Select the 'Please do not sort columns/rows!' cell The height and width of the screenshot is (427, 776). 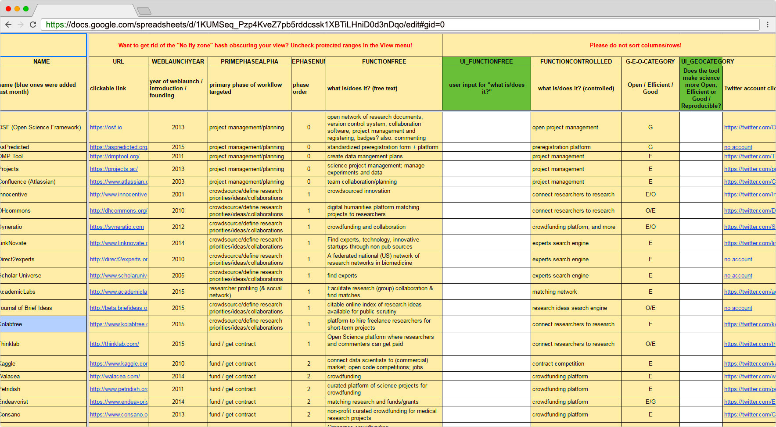pos(636,45)
